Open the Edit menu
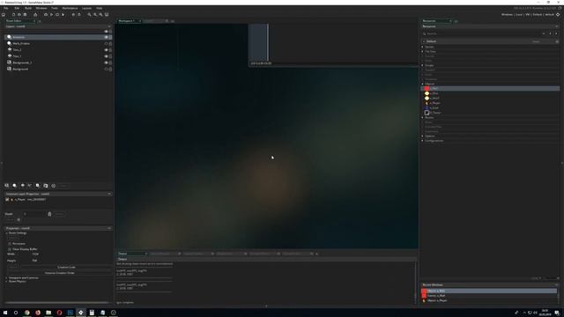Viewport: 564px width, 317px height. (x=17, y=8)
